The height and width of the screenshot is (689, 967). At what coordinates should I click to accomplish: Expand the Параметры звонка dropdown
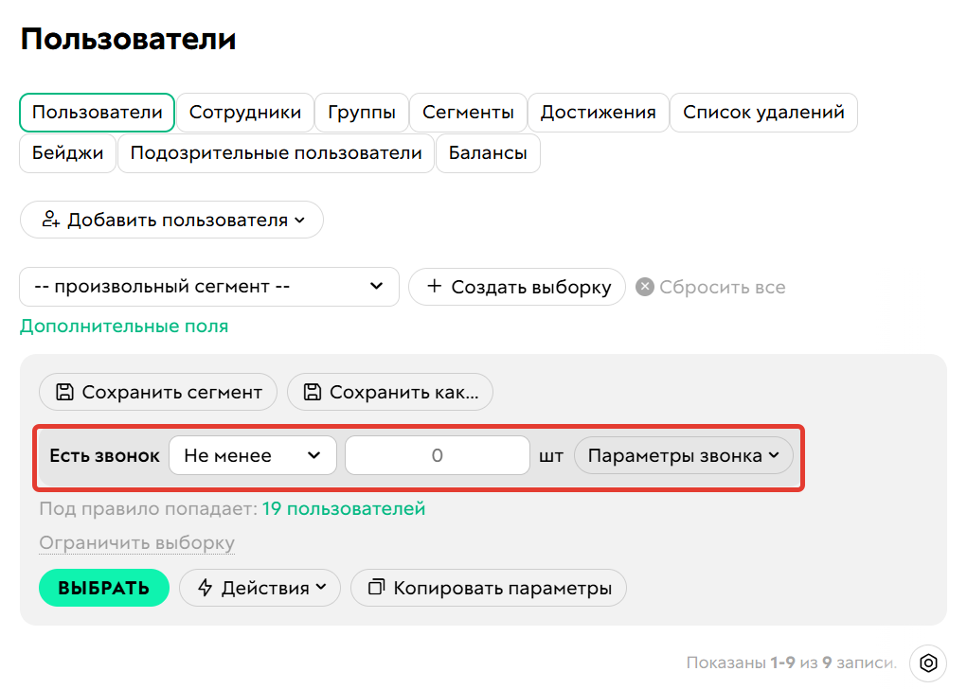(683, 455)
